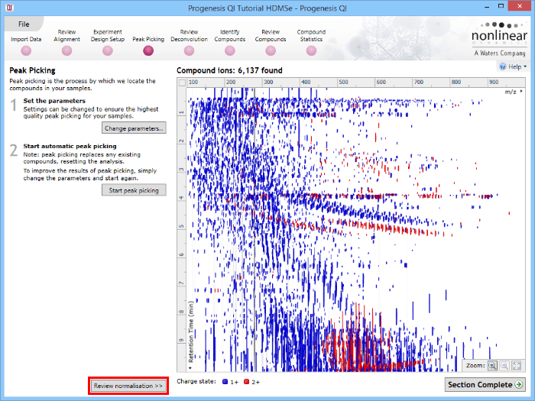Click the green arrow on Section Complete
The image size is (535, 401).
pyautogui.click(x=519, y=385)
